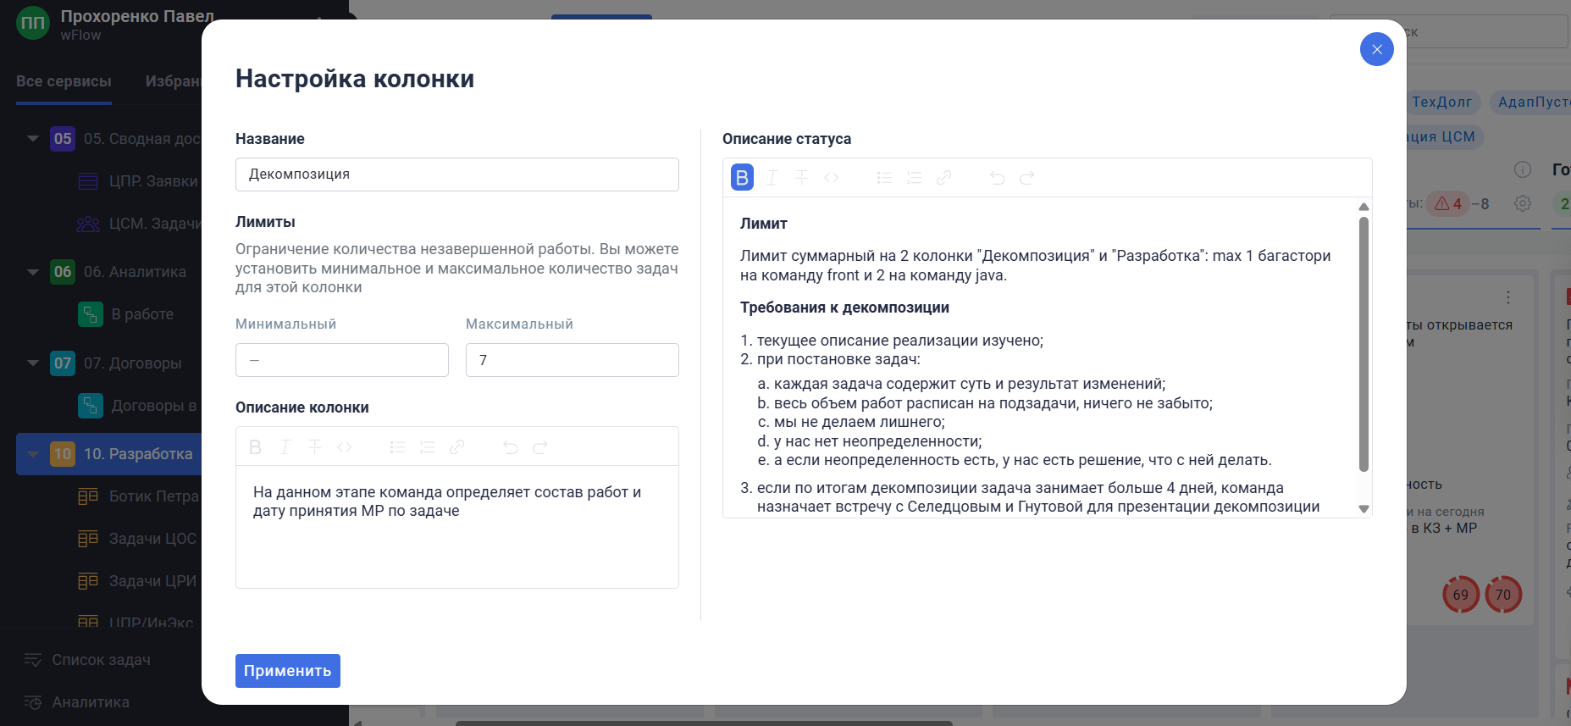The height and width of the screenshot is (726, 1571).
Task: Collapse the 06. Аналитика tree group
Action: (x=33, y=272)
